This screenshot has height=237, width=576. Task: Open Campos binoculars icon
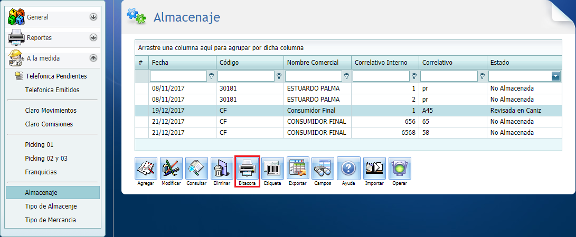click(323, 169)
